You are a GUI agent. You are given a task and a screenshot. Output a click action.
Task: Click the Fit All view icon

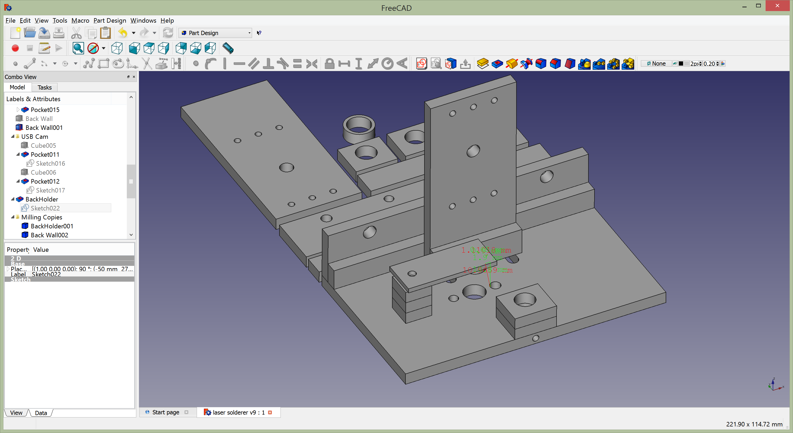click(78, 48)
